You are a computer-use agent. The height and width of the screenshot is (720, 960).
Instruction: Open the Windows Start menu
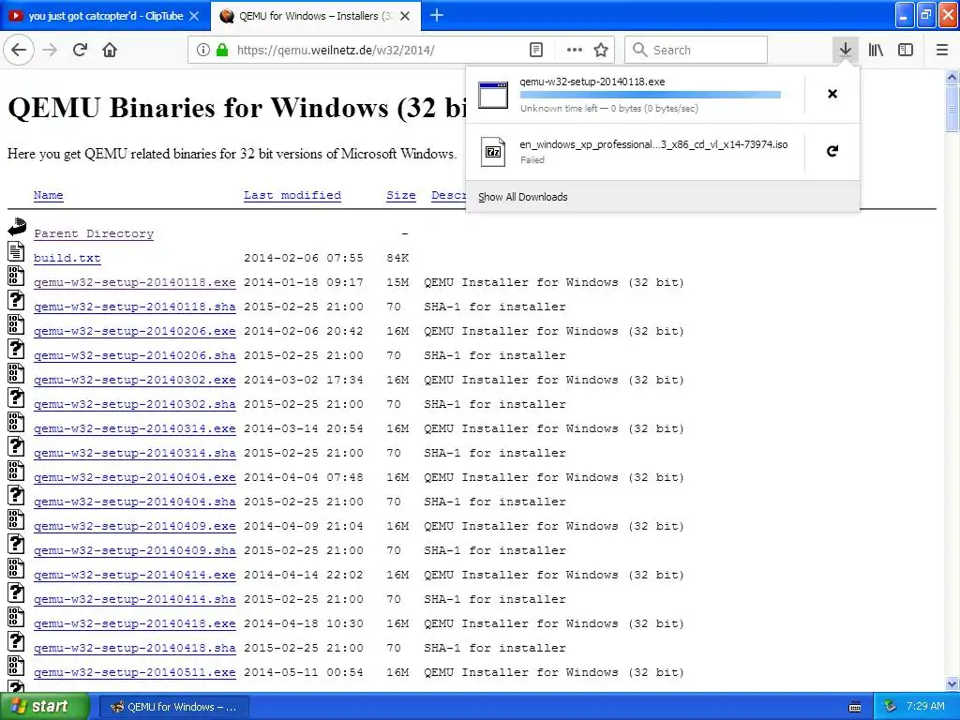click(x=45, y=707)
